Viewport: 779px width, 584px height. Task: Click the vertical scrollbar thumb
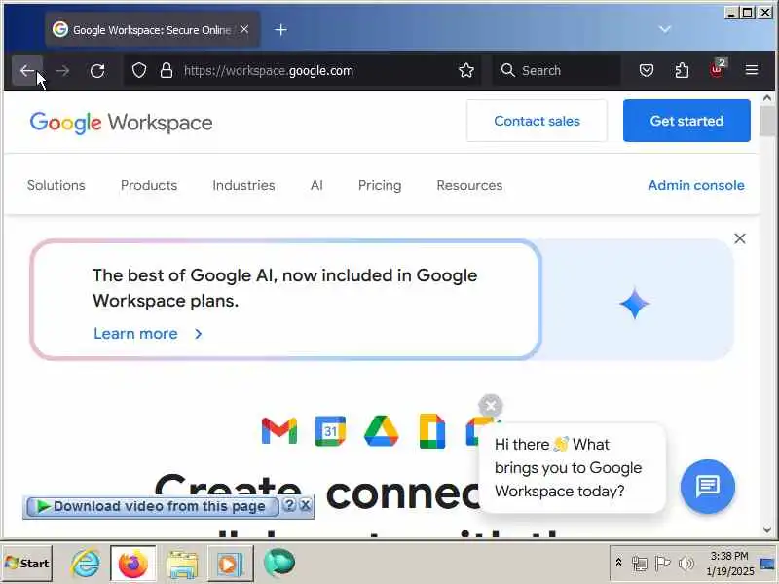point(767,121)
